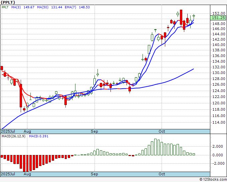
Task: Click Sep on the price chart date axis
Action: click(x=94, y=131)
